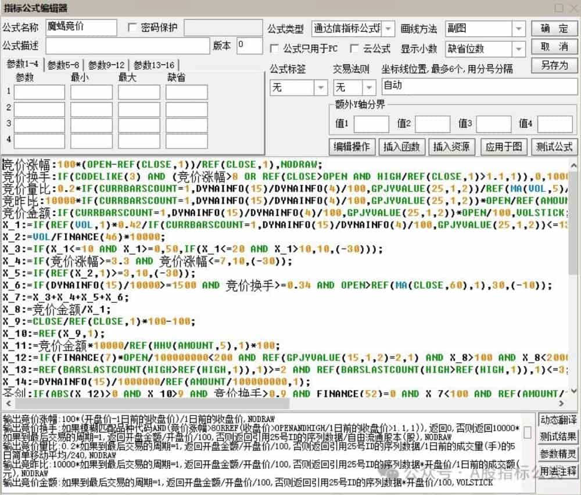Click the 坐标线位置 field containing 自动
The width and height of the screenshot is (581, 495).
click(x=479, y=87)
